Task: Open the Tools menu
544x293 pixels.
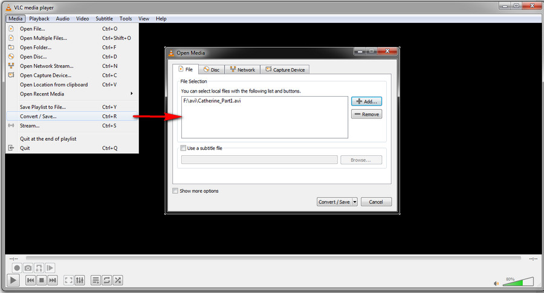Action: (x=126, y=18)
